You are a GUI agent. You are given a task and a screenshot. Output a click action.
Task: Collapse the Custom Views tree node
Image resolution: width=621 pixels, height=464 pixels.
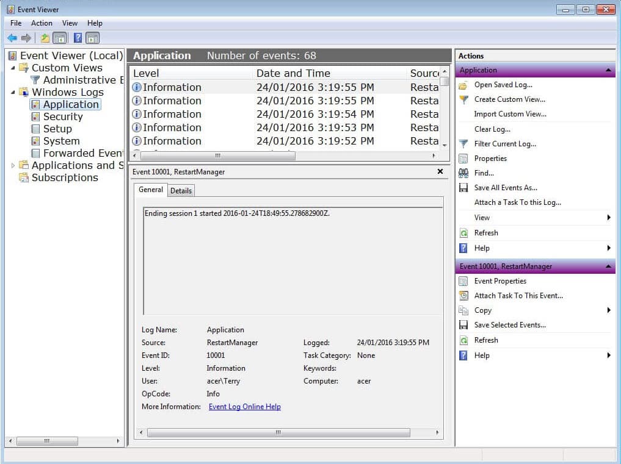[x=13, y=68]
